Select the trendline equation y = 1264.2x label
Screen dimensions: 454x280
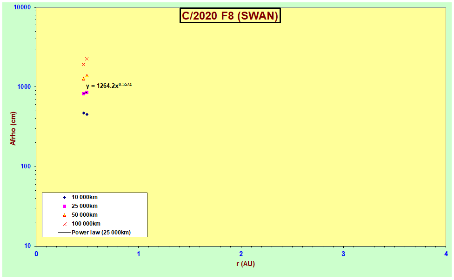pyautogui.click(x=108, y=86)
